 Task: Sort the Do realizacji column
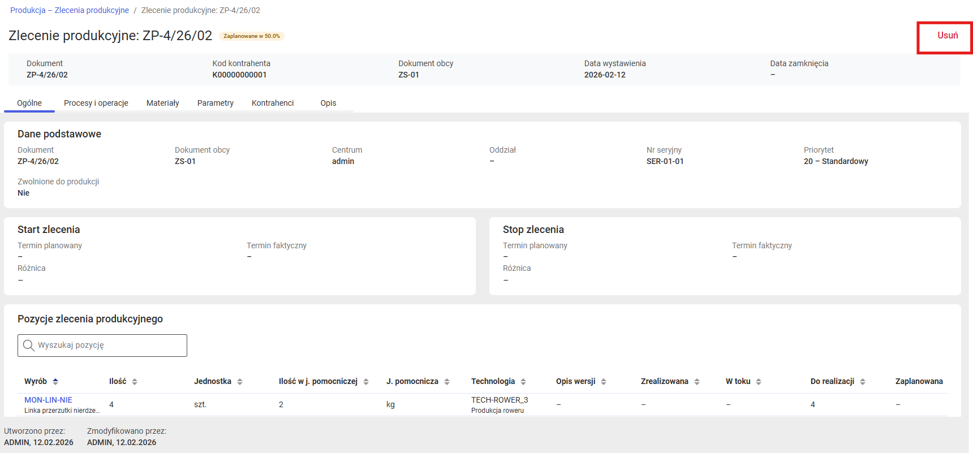863,382
